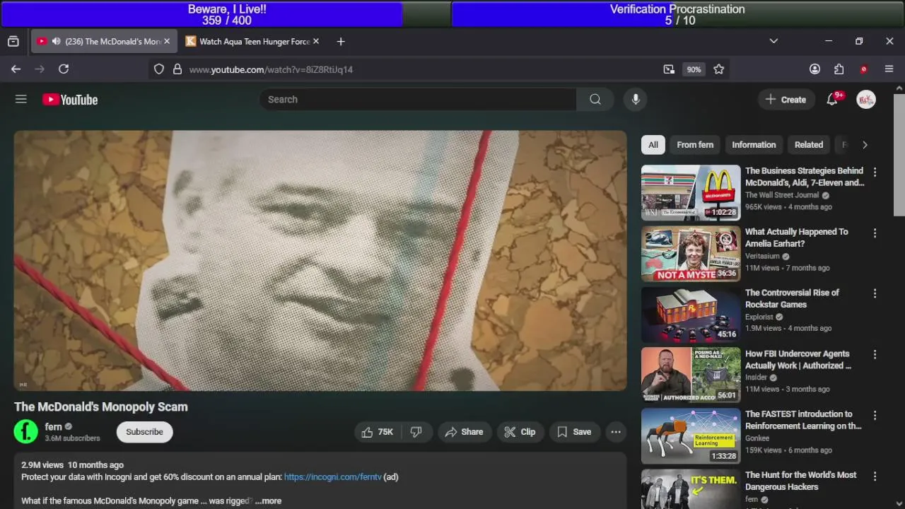Click Beware, I Live!! progress bar overlay

pos(226,14)
